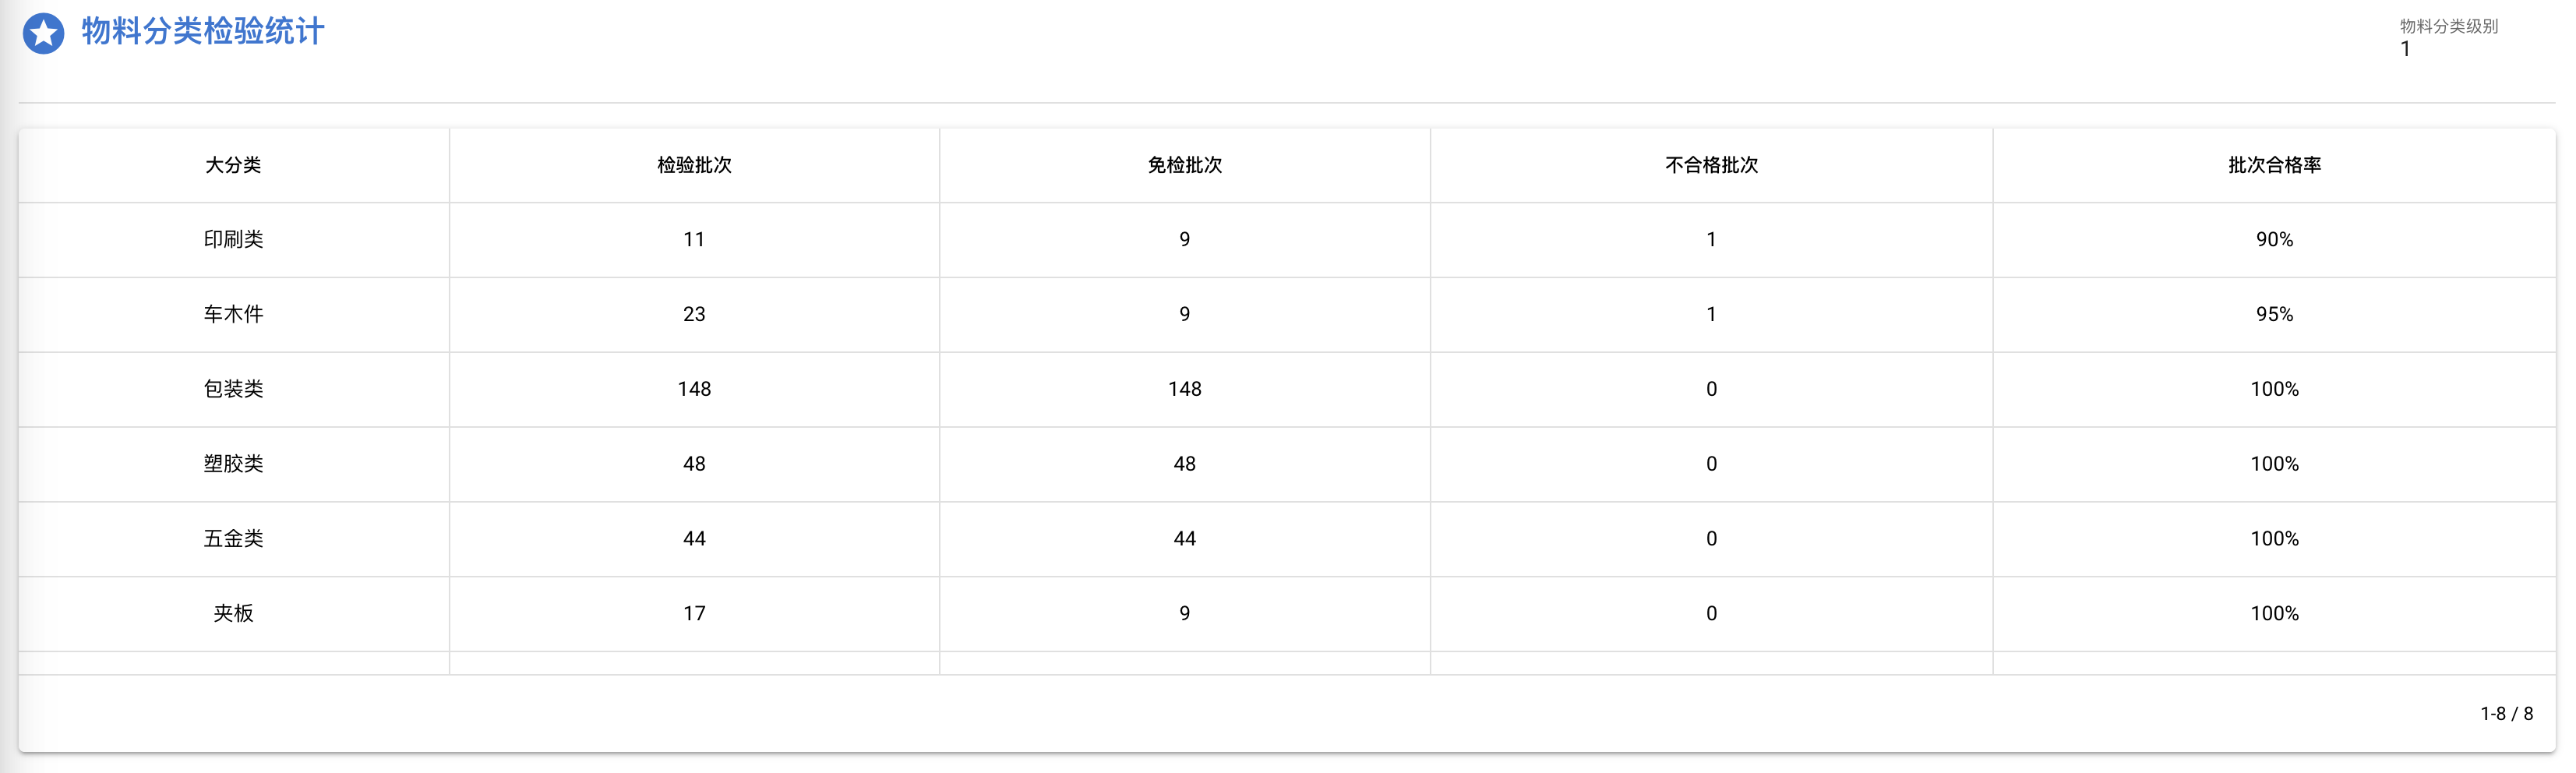Click the 免检批次 column header
Image resolution: width=2576 pixels, height=773 pixels.
pyautogui.click(x=1184, y=165)
